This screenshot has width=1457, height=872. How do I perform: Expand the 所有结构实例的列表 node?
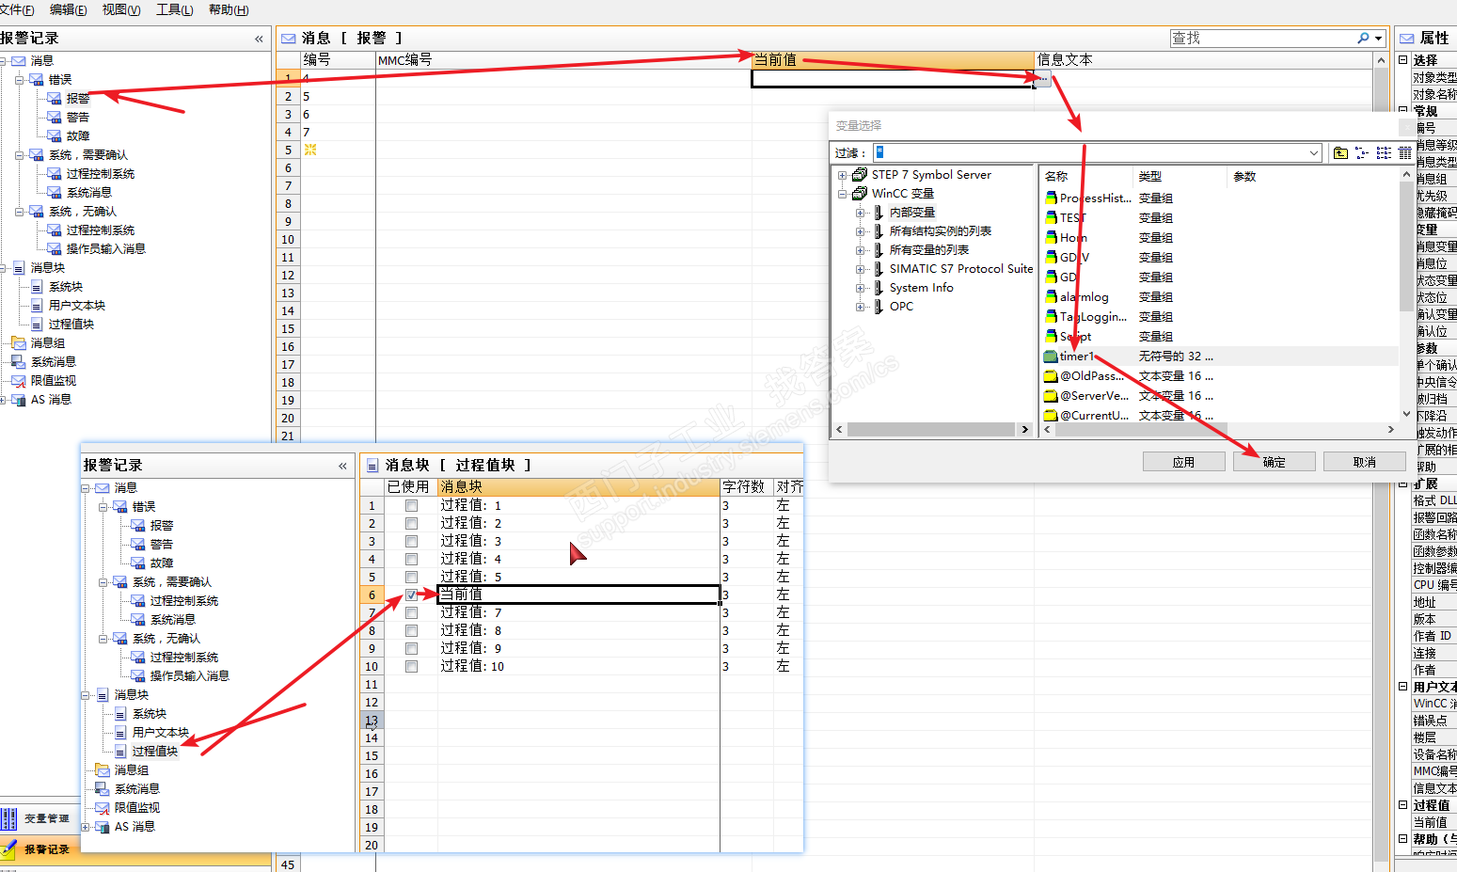pos(860,231)
